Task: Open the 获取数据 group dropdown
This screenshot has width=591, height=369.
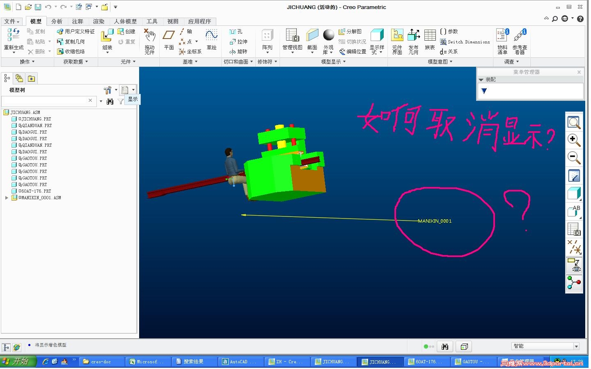Action: tap(76, 62)
